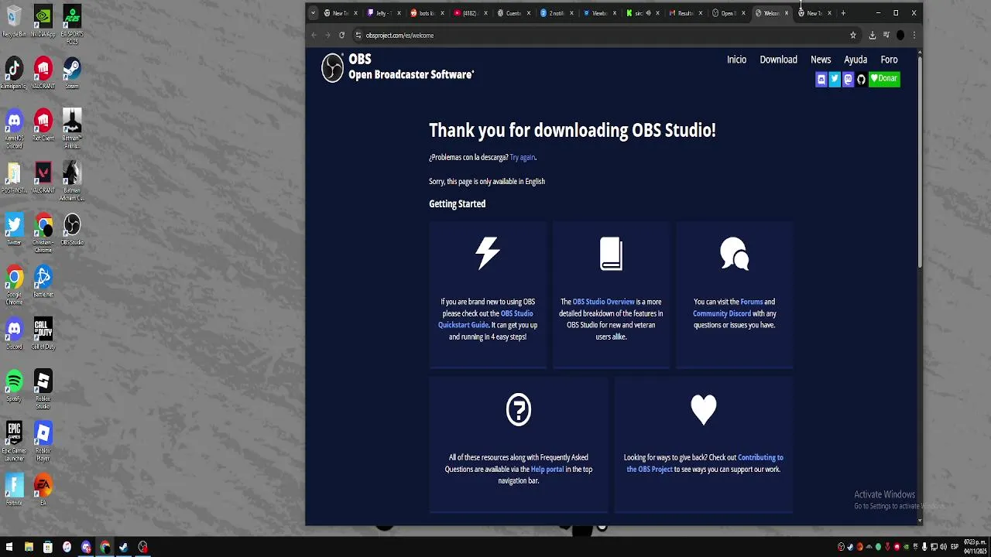Open a new tab with the plus button

click(843, 13)
